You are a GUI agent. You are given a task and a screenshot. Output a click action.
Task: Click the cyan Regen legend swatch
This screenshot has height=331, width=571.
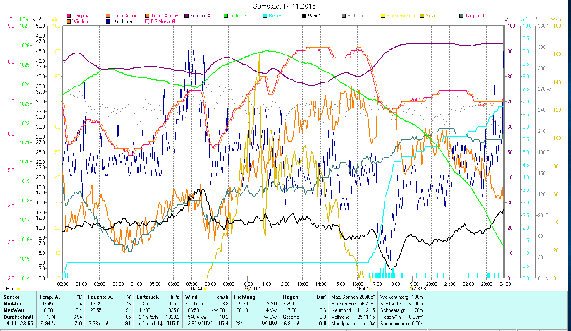click(265, 16)
